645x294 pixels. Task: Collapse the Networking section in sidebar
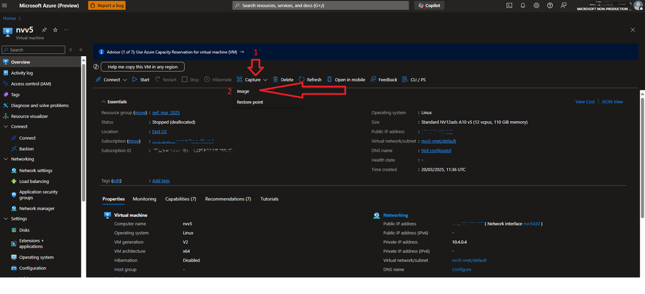click(6, 159)
